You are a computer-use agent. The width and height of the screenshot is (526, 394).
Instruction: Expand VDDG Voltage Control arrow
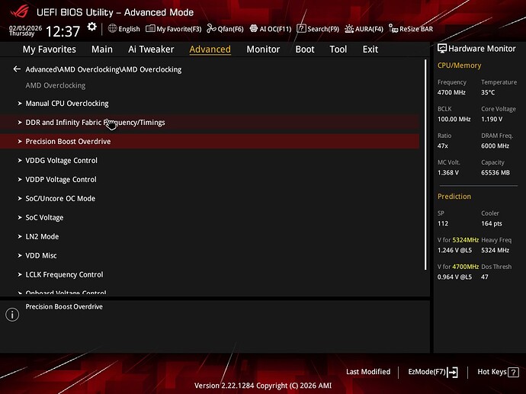click(x=20, y=160)
